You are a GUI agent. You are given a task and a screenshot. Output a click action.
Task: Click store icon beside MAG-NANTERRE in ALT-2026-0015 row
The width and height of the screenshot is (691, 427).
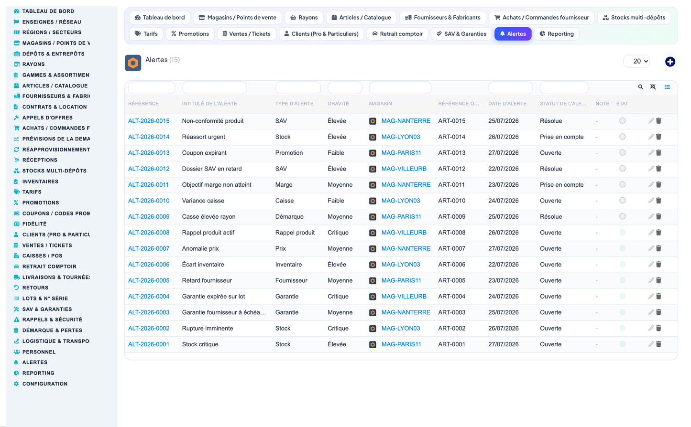(x=373, y=121)
